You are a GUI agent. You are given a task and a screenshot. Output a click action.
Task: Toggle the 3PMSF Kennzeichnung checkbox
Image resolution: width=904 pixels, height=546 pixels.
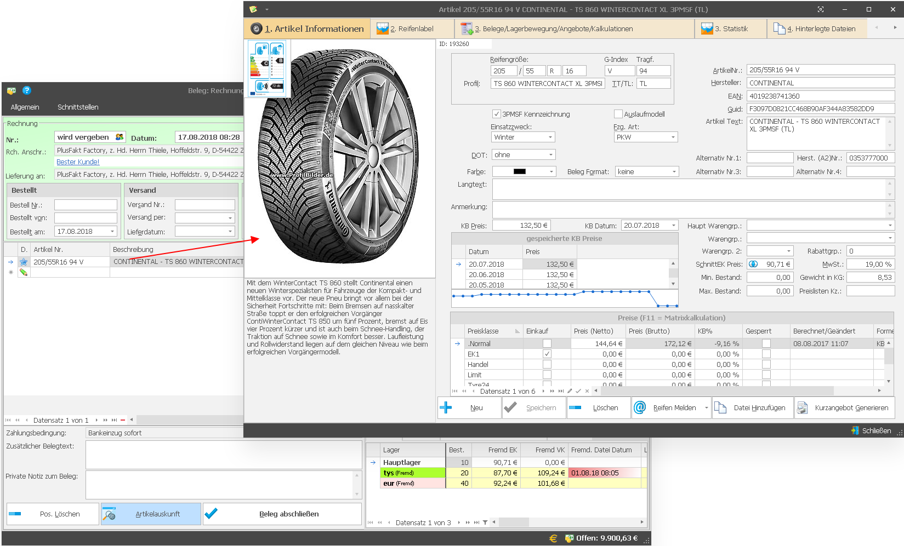click(x=496, y=114)
